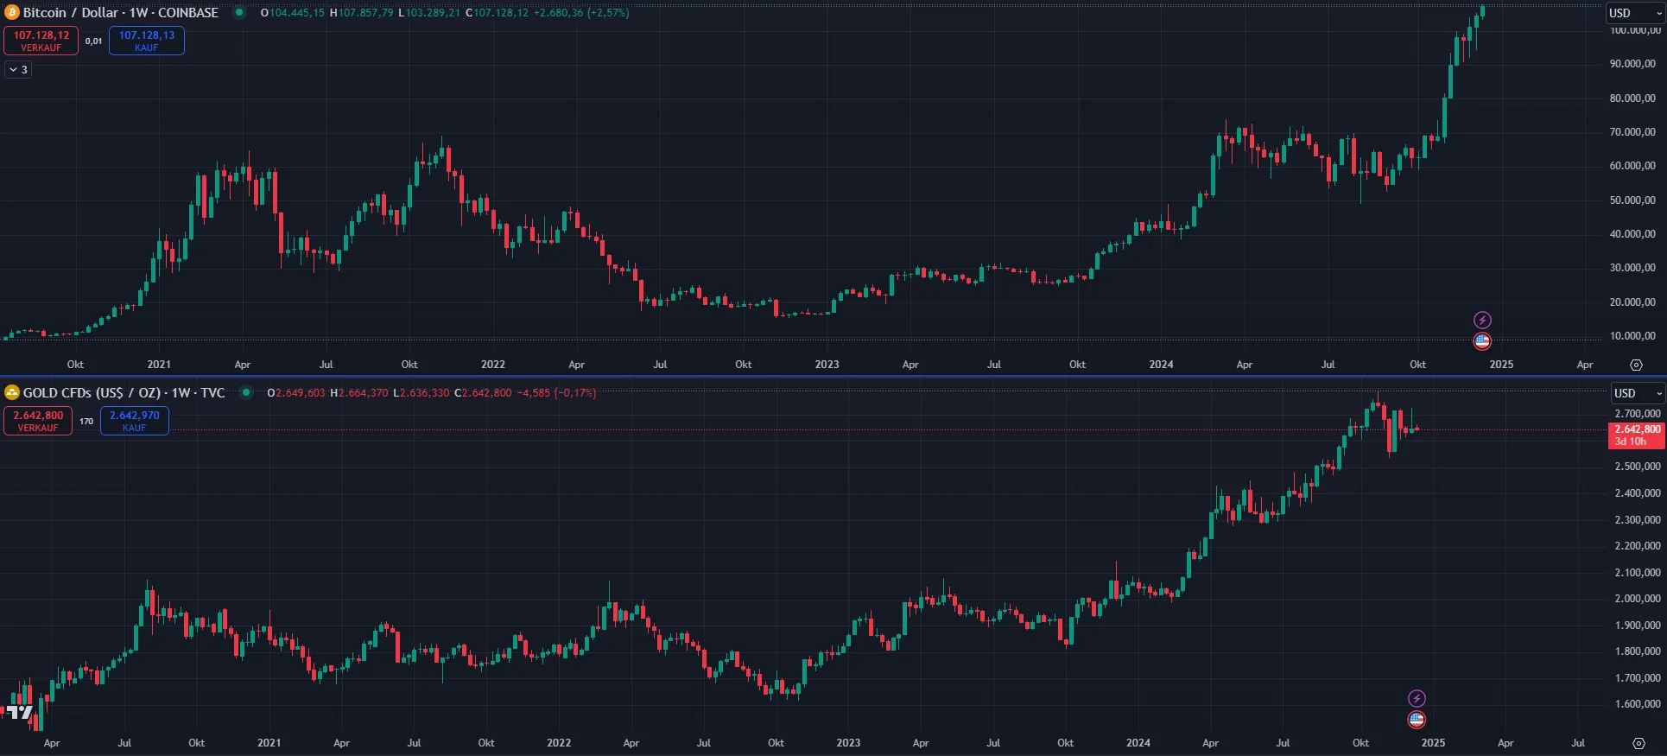
Task: Click the Gold open value O2.649,603
Action: click(296, 392)
